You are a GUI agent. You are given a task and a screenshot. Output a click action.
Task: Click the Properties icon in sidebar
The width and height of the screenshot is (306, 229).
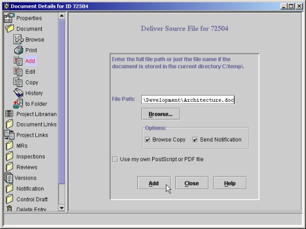9,18
